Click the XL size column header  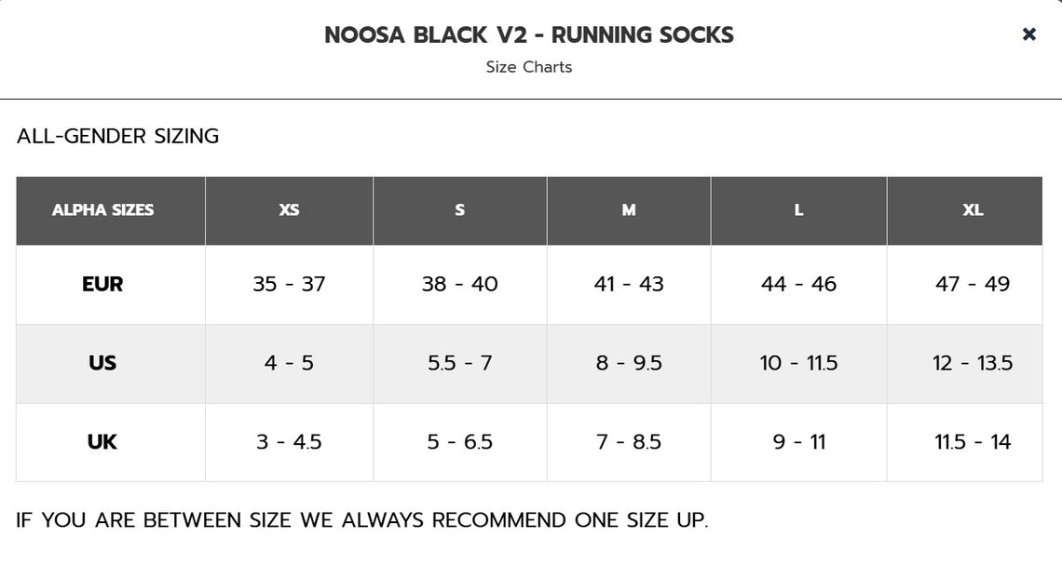973,210
